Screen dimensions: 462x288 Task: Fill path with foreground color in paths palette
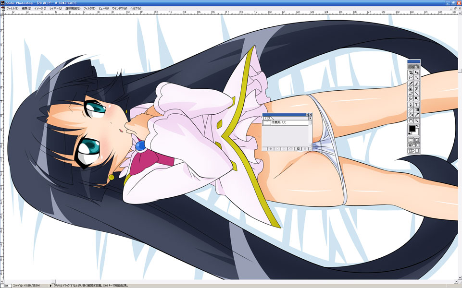pos(271,149)
